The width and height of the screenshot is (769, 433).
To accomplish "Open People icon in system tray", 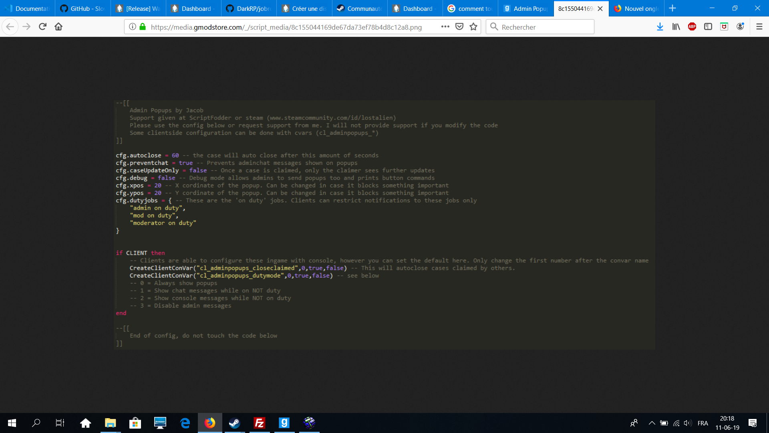I will coord(634,423).
